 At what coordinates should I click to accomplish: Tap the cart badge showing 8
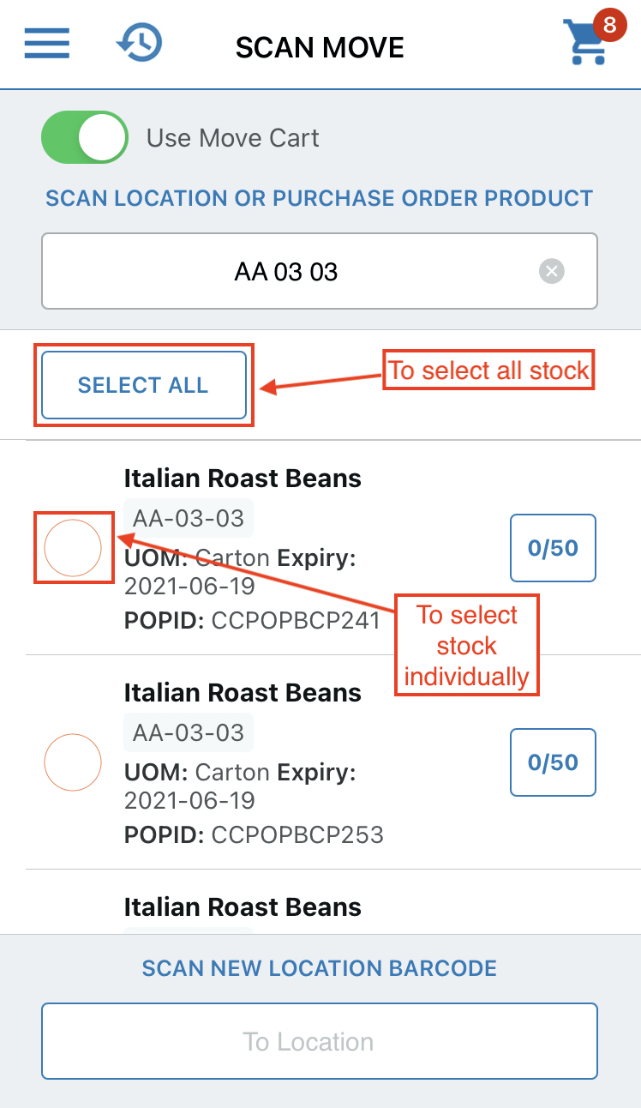(608, 26)
